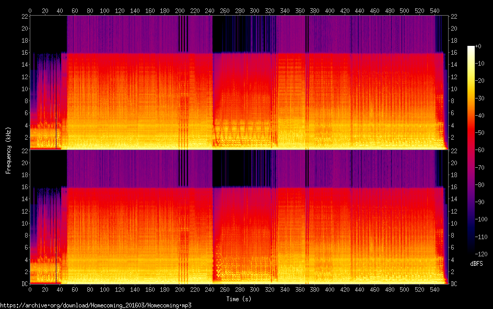Click the 'Frequency (kHz)' axis label
Viewport: 493px width, 309px height.
[8, 150]
